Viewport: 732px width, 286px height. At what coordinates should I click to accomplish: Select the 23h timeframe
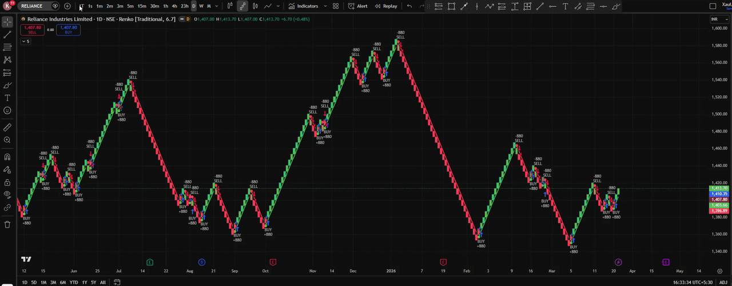(185, 6)
